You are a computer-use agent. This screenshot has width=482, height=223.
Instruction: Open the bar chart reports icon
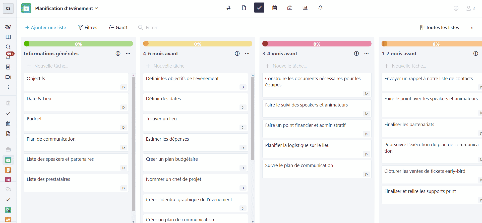[305, 8]
